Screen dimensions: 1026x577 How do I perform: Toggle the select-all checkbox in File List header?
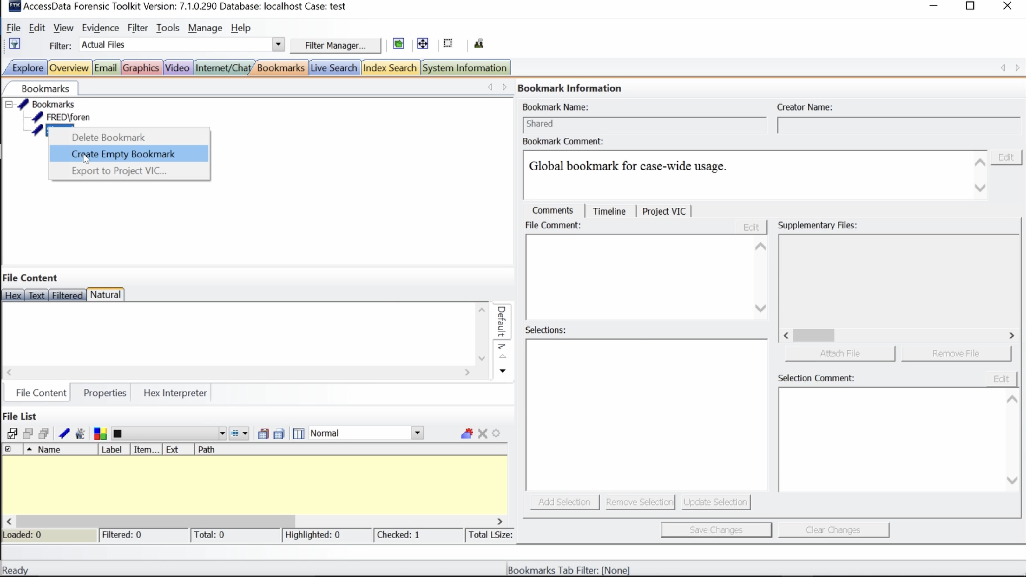[x=8, y=449]
